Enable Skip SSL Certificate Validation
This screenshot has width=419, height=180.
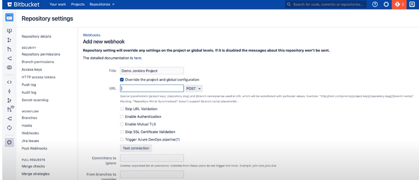[x=122, y=132]
